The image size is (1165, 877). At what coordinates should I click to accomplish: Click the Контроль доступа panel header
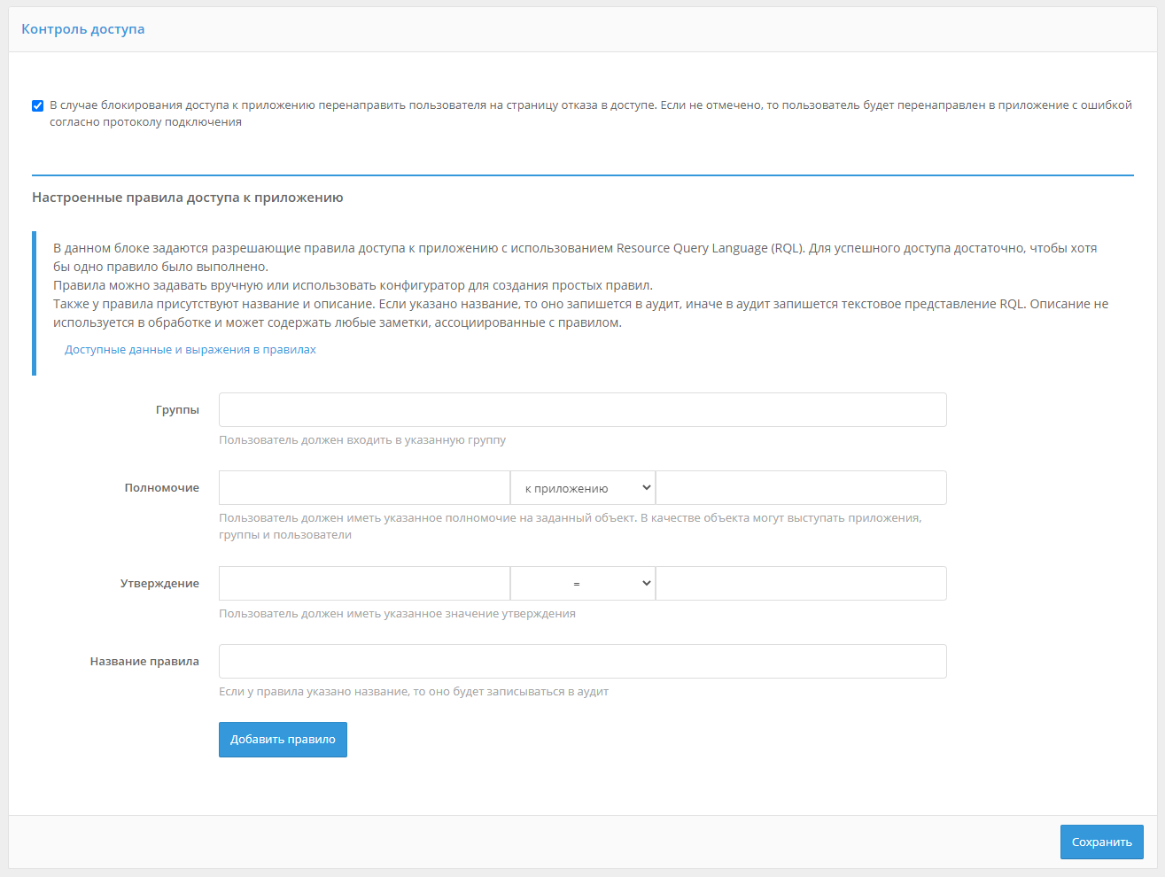point(83,29)
